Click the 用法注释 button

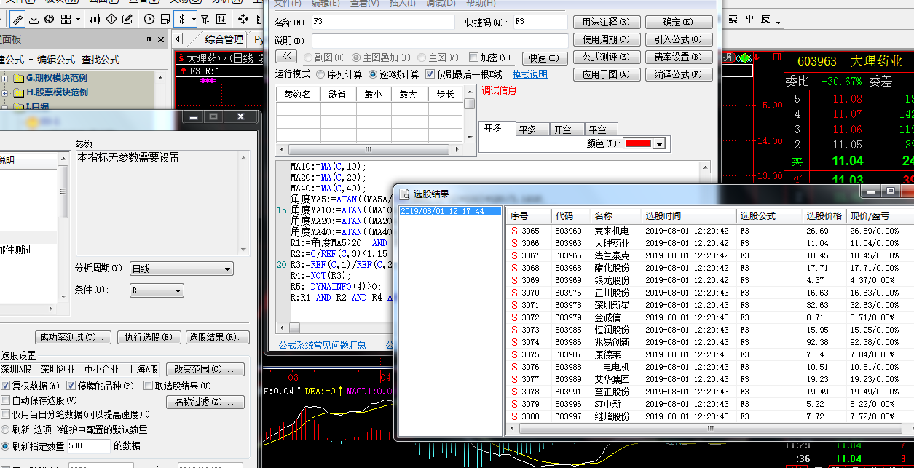click(606, 23)
